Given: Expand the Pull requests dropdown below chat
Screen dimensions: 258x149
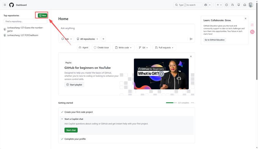Looking at the screenshot, I should click(x=164, y=48).
